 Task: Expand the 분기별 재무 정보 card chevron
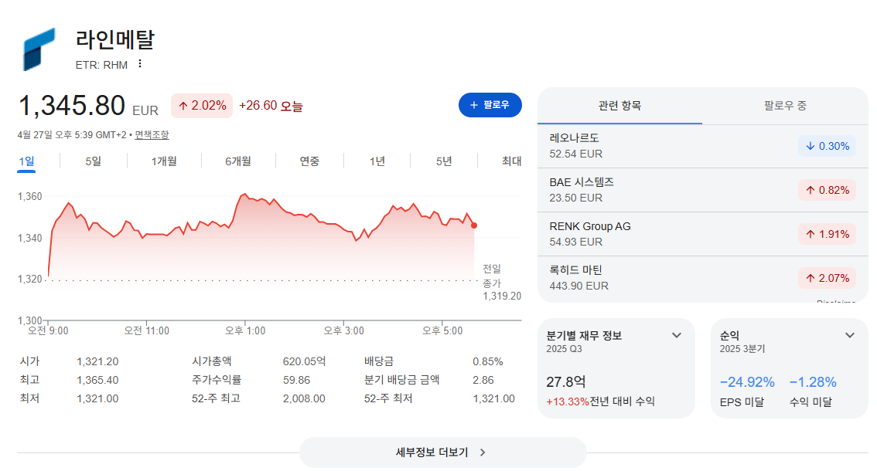coord(677,335)
